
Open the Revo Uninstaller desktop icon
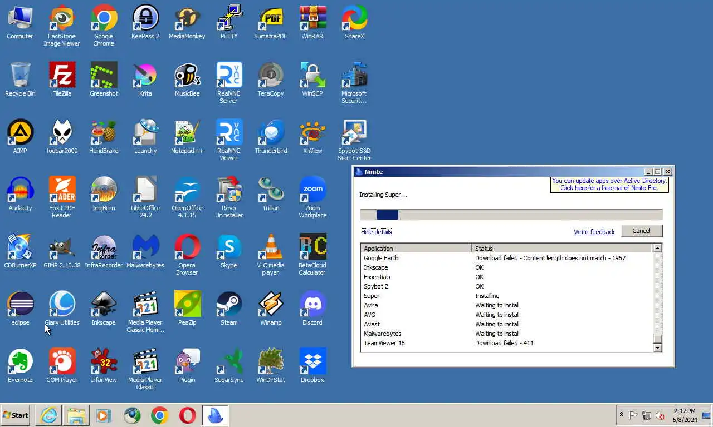click(229, 197)
